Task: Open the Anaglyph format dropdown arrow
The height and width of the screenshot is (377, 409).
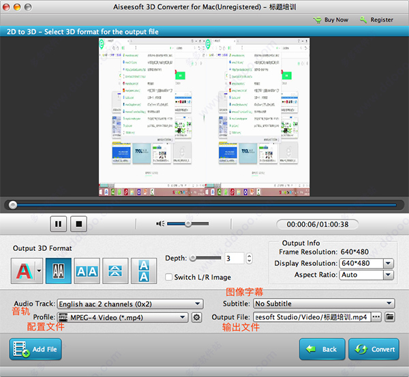Action: coord(39,271)
